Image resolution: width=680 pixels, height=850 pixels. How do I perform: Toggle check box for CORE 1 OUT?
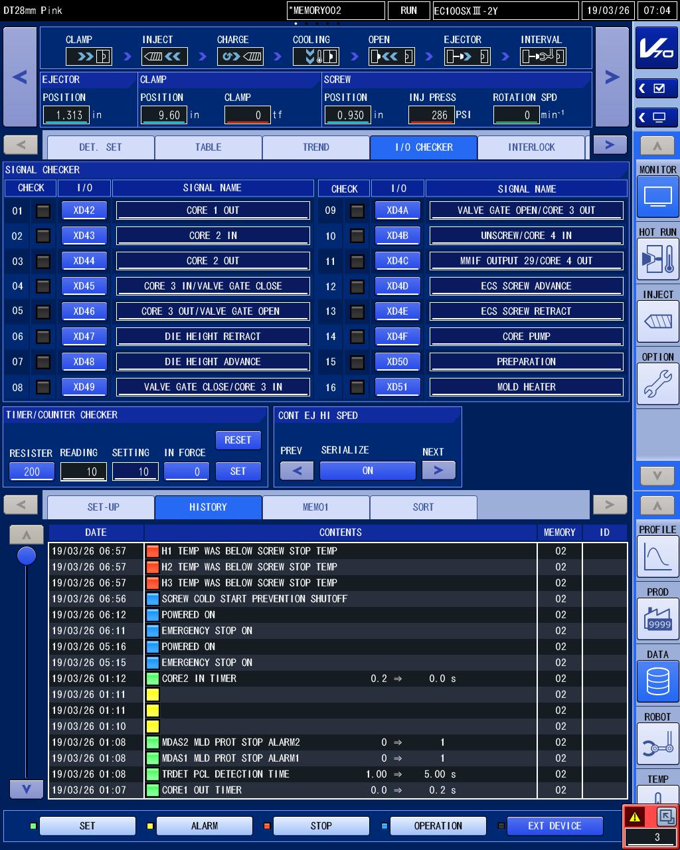43,211
